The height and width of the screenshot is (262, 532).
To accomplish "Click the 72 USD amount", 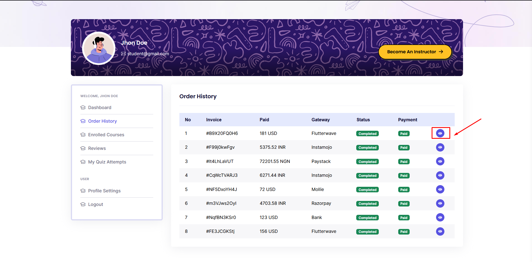I will point(267,189).
